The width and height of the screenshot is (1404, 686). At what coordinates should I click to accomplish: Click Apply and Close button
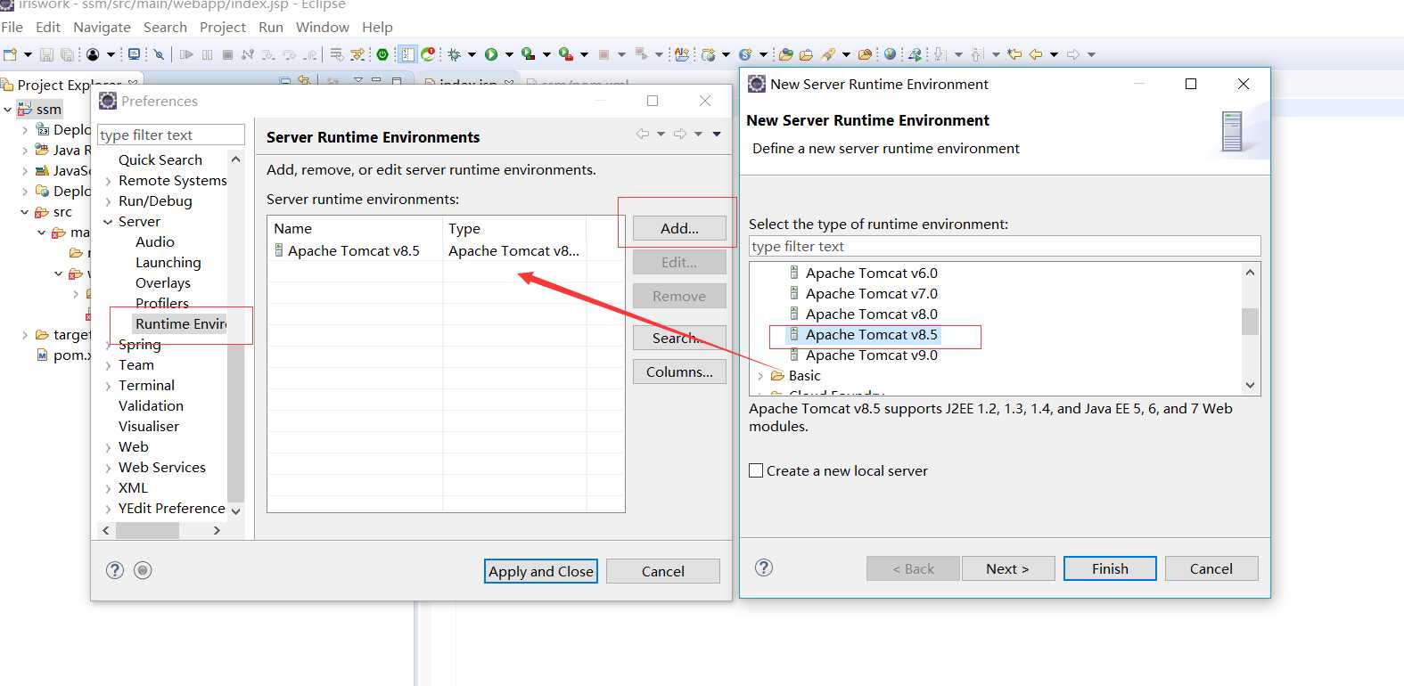click(541, 571)
